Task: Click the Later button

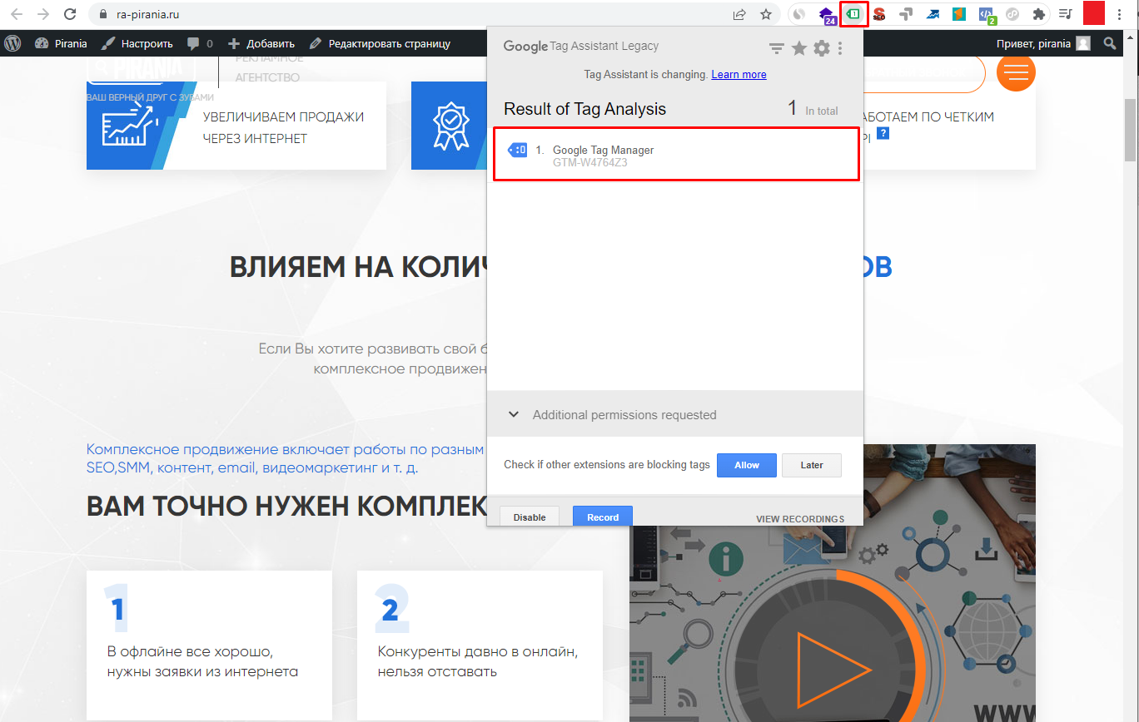Action: 811,465
